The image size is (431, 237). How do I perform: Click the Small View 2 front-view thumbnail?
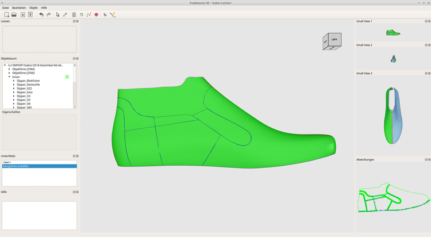pos(393,59)
